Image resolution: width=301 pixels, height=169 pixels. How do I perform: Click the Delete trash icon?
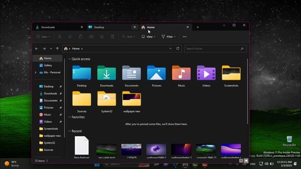(x=112, y=37)
